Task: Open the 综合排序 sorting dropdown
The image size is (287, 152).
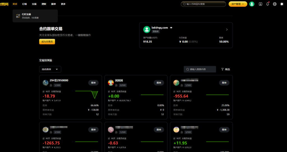Action: pos(50,69)
